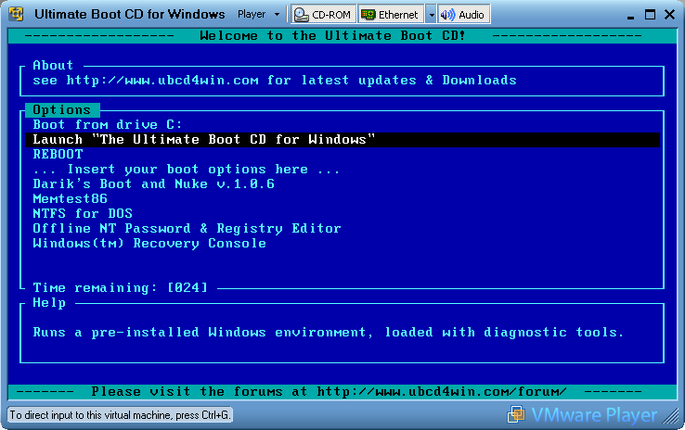Expand the arrow next to Ethernet
685x430 pixels.
pos(431,15)
